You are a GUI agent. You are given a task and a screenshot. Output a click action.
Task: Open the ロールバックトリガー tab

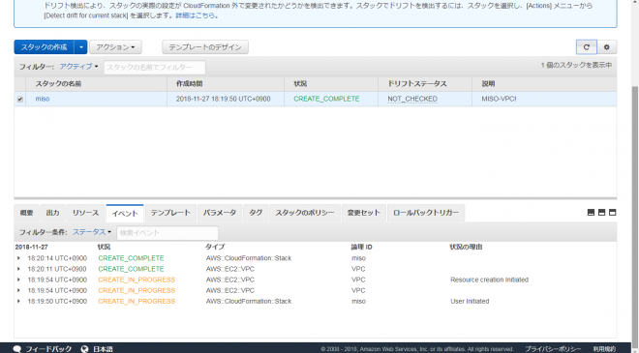(x=426, y=213)
